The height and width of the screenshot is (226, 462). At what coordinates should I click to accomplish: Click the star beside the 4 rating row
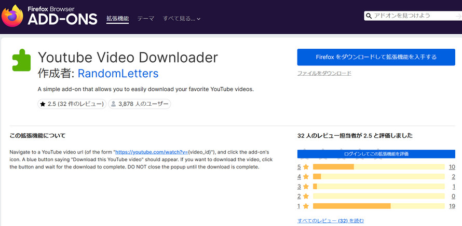click(306, 177)
